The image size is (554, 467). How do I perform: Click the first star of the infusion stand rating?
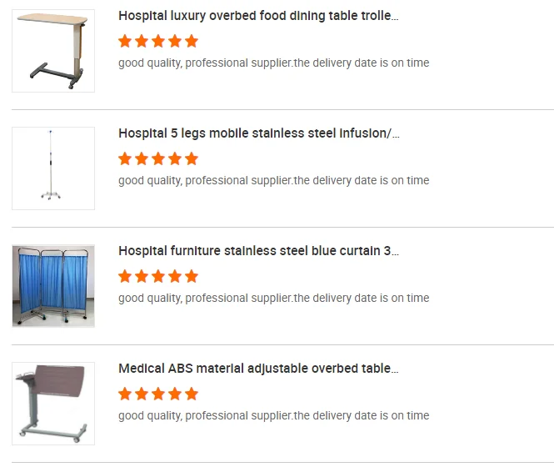pyautogui.click(x=125, y=158)
